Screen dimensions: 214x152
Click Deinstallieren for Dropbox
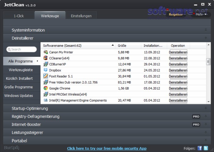178,70
